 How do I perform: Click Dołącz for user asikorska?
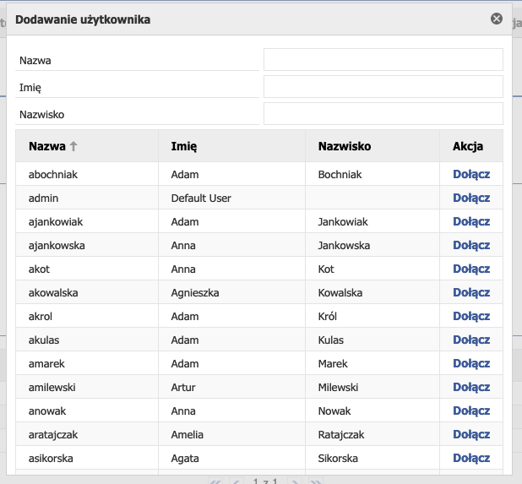(x=471, y=458)
